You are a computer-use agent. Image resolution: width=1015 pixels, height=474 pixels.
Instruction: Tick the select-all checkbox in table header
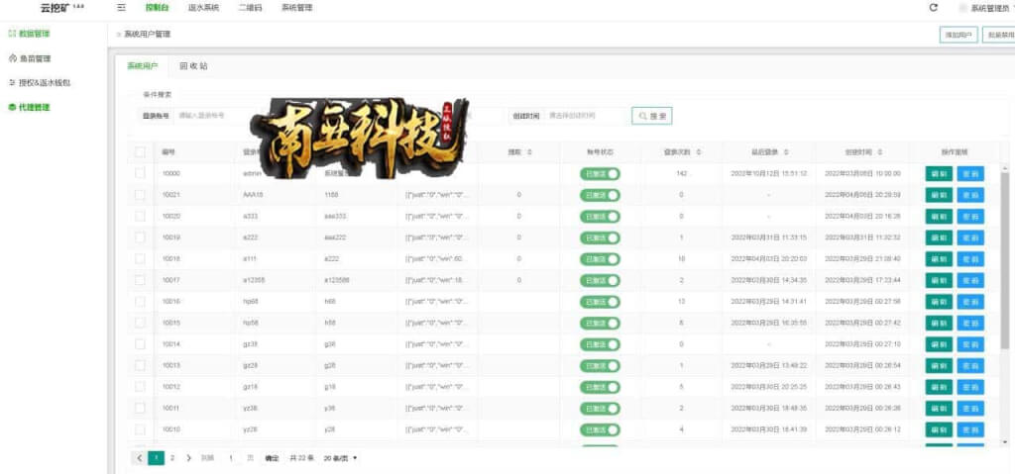[140, 152]
